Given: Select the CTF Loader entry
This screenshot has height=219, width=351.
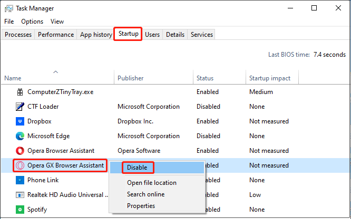Looking at the screenshot, I should 43,107.
